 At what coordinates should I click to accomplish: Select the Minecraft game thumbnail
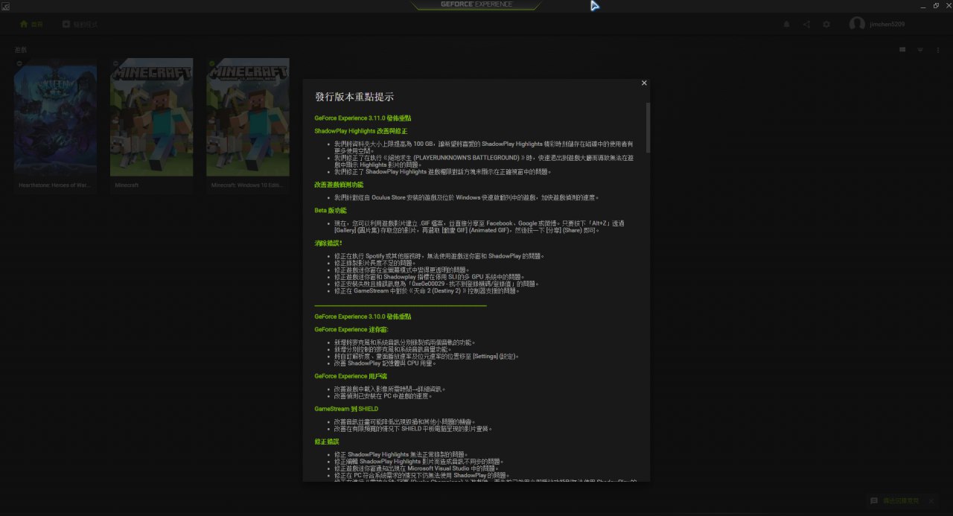coord(151,118)
